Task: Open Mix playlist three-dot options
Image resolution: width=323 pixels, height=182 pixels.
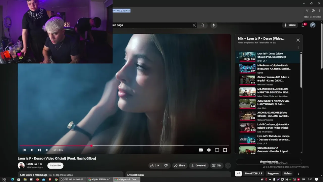Action: [x=298, y=47]
